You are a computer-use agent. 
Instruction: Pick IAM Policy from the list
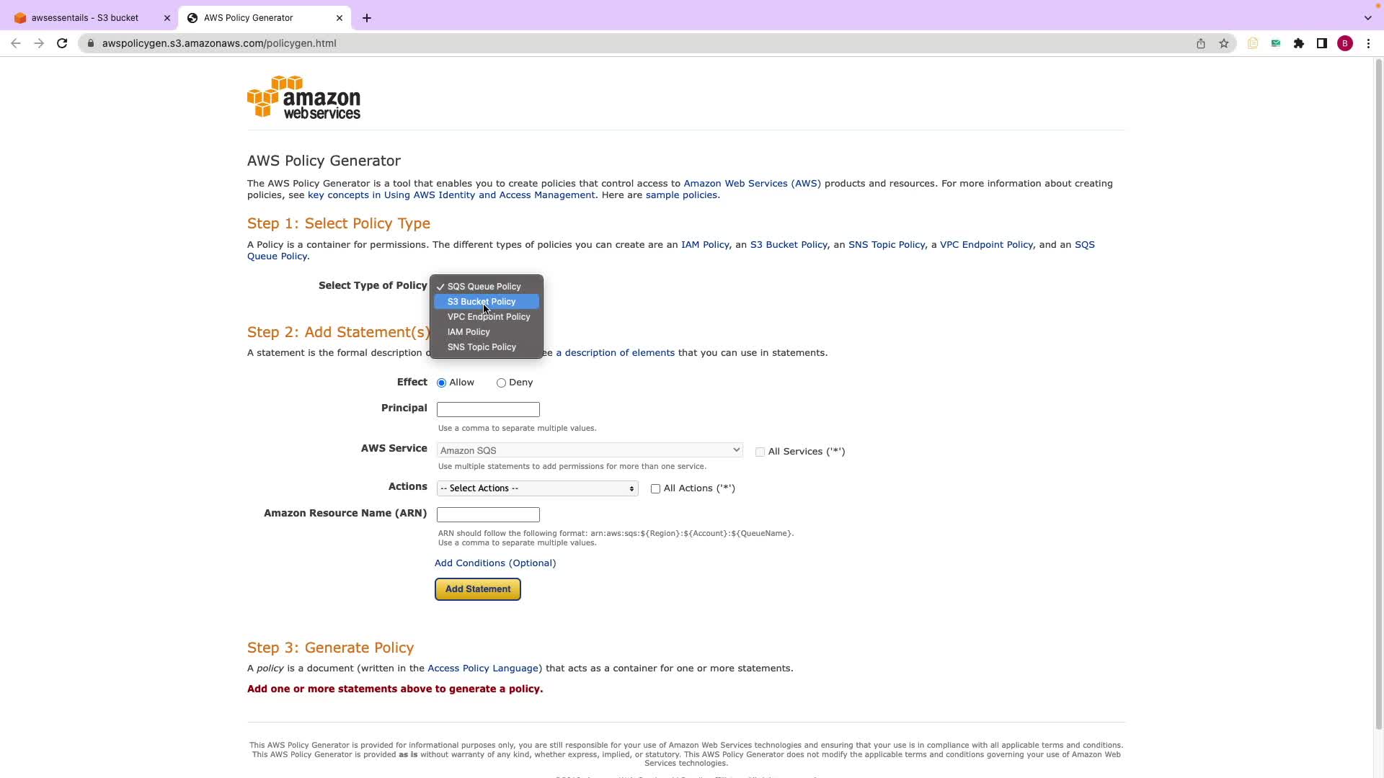[x=469, y=332]
